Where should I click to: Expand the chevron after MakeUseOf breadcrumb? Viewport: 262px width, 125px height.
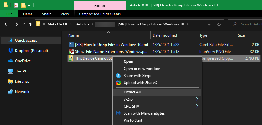(71, 24)
